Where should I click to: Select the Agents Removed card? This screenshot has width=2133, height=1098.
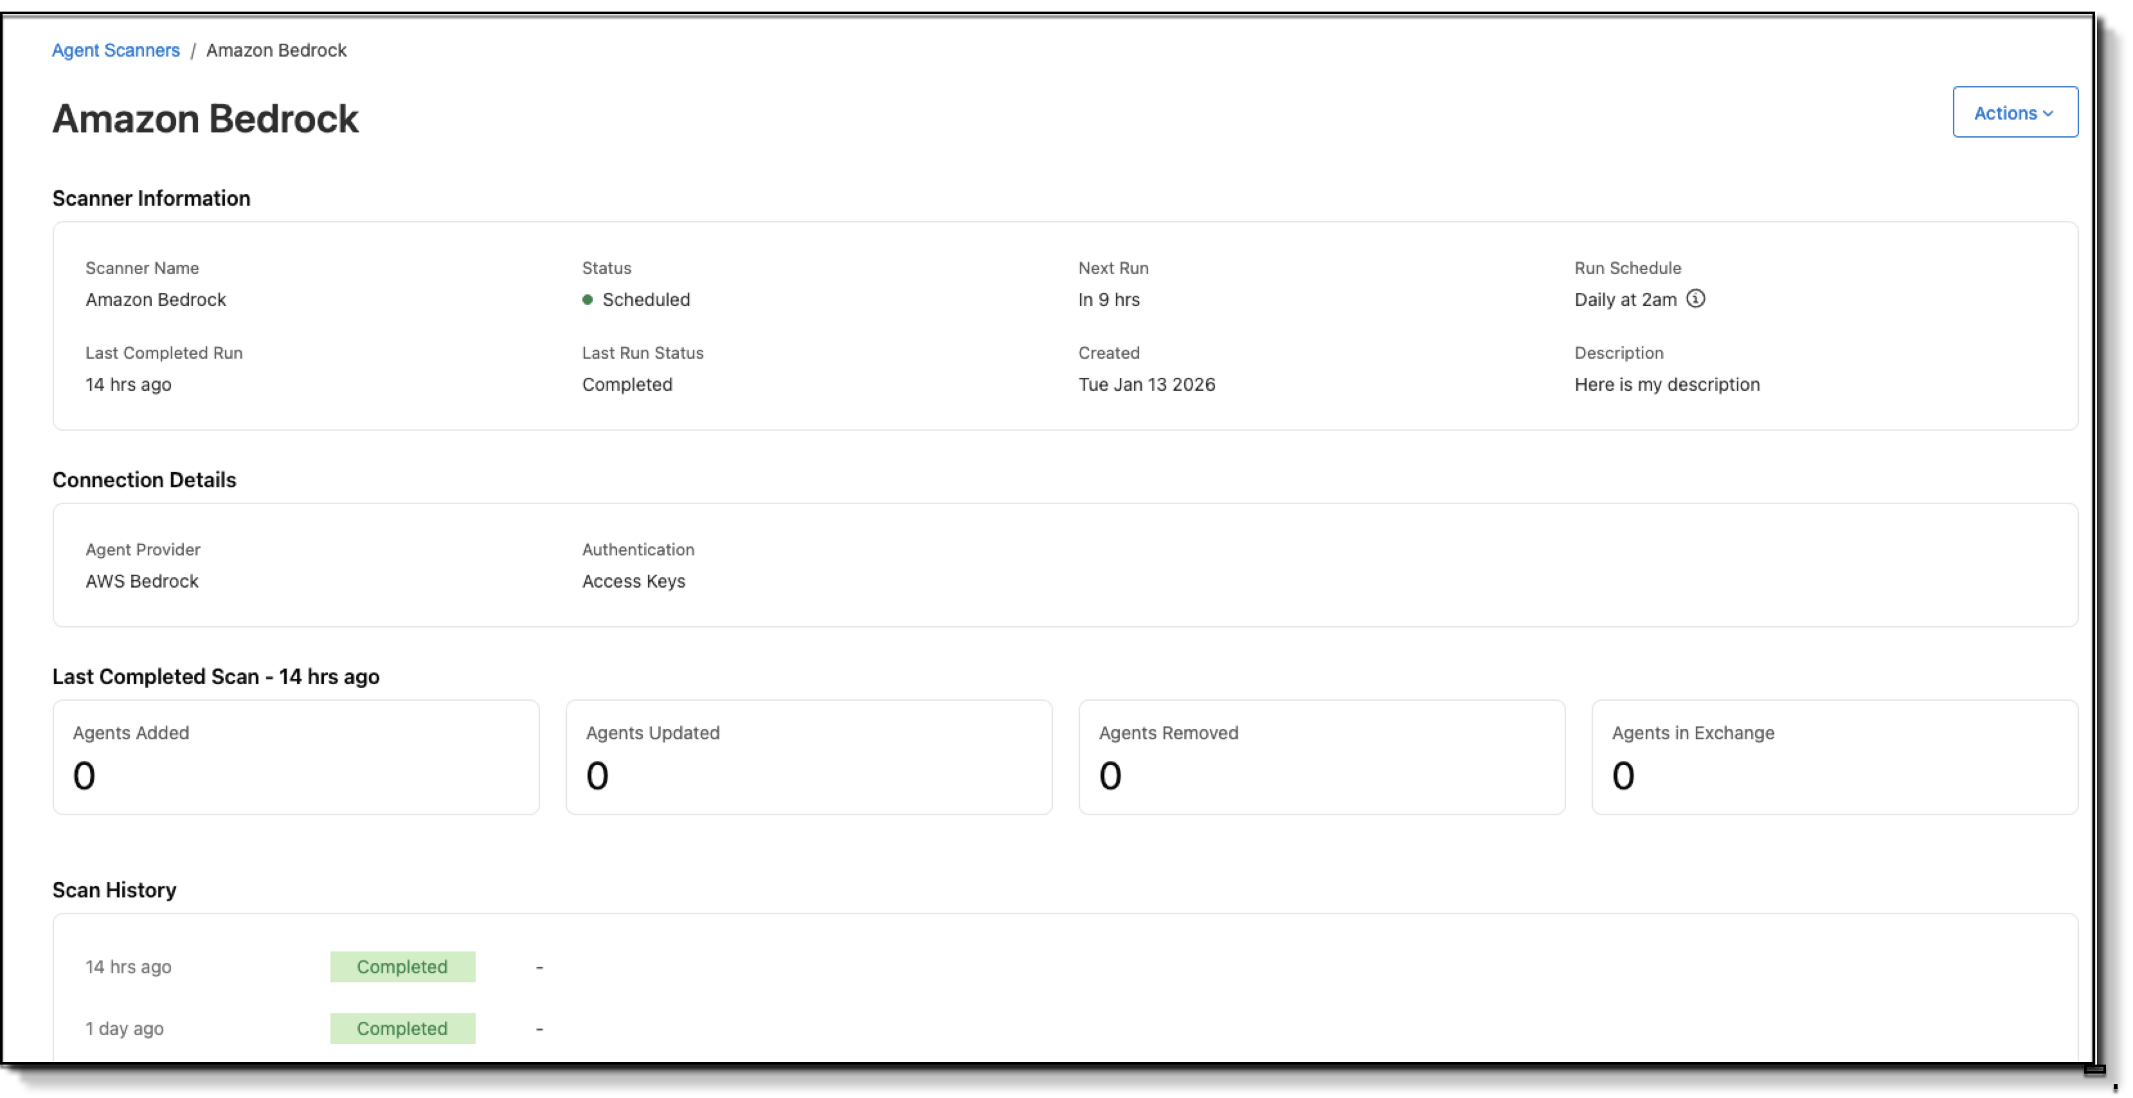(x=1322, y=758)
